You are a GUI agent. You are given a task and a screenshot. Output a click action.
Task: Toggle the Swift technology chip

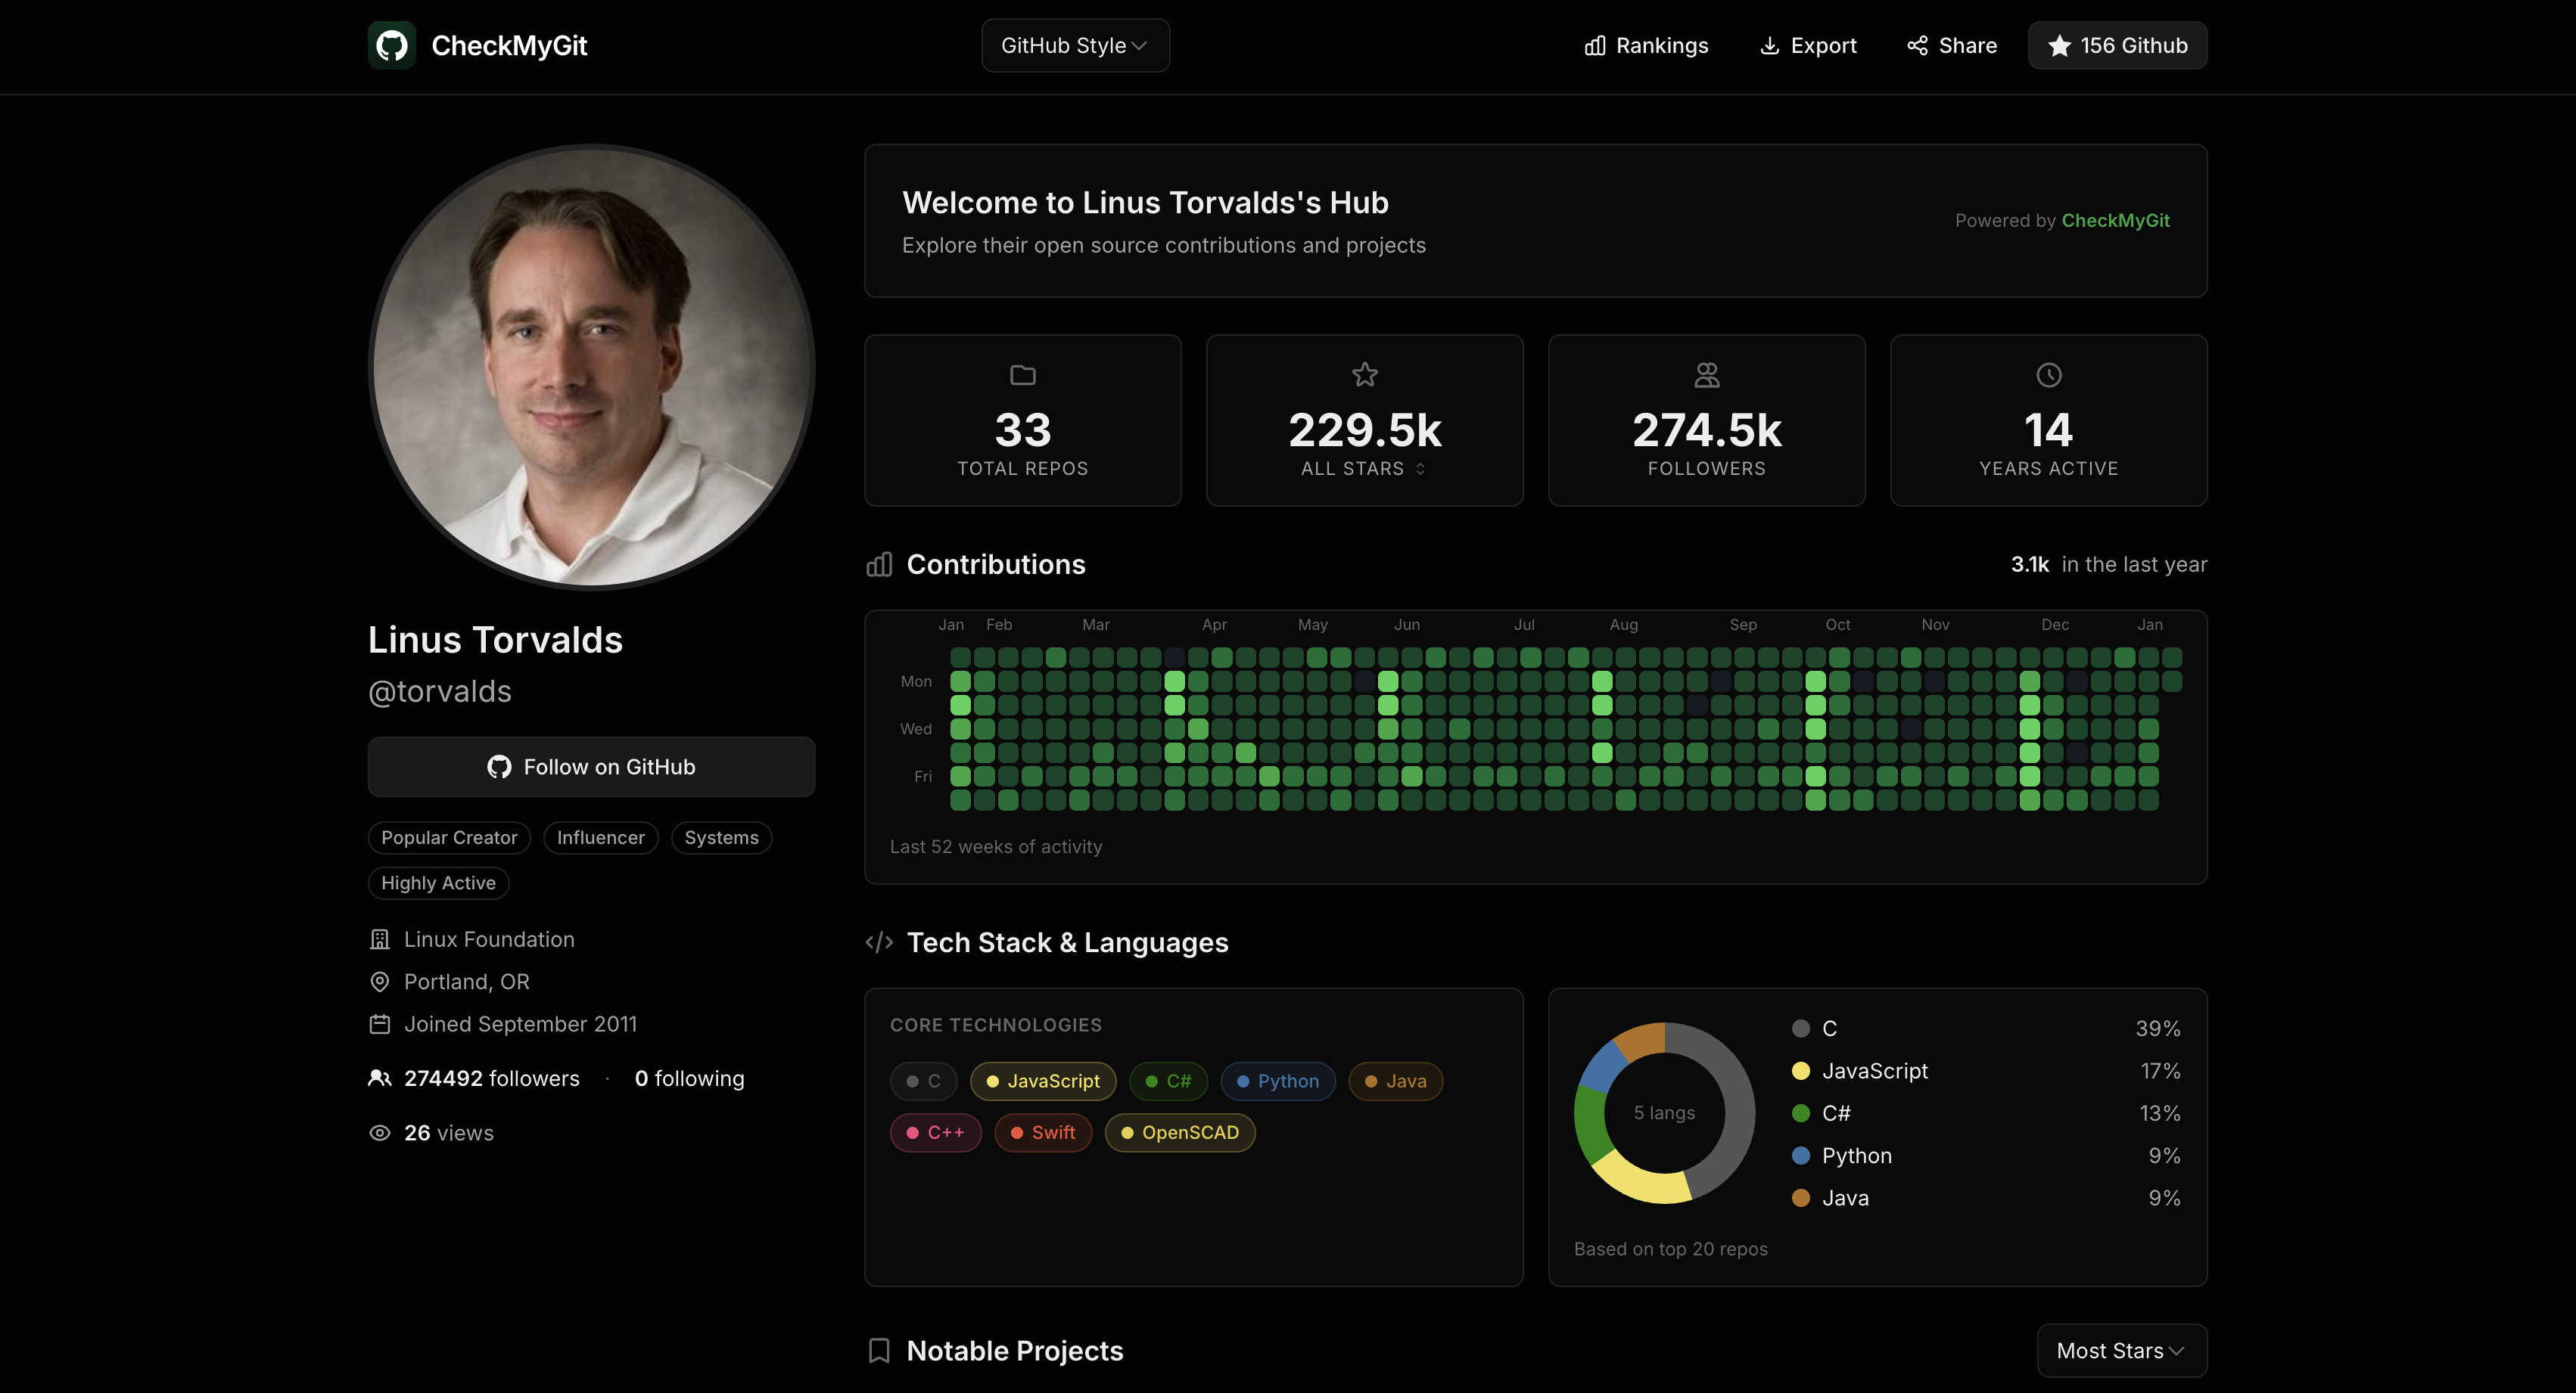[x=1043, y=1132]
